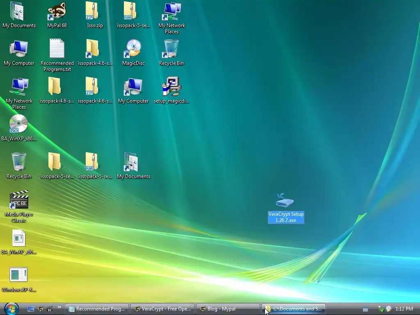This screenshot has width=420, height=315.
Task: Select the My Documents shortcut with arrow overlay
Action: 133,166
